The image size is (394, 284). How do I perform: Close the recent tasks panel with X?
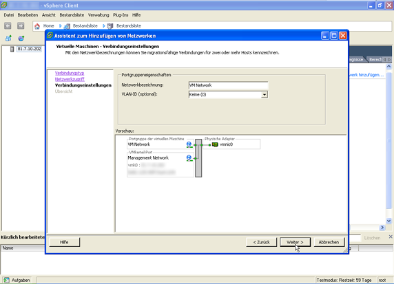(x=391, y=237)
